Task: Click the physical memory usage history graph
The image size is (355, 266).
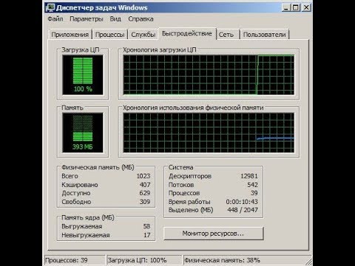Action: pos(209,133)
